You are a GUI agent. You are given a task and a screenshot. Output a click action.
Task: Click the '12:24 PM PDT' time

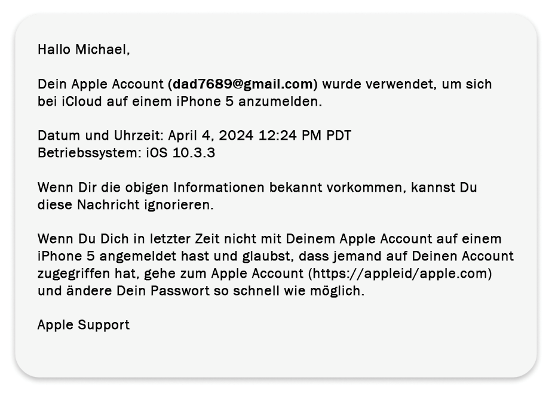pos(305,136)
